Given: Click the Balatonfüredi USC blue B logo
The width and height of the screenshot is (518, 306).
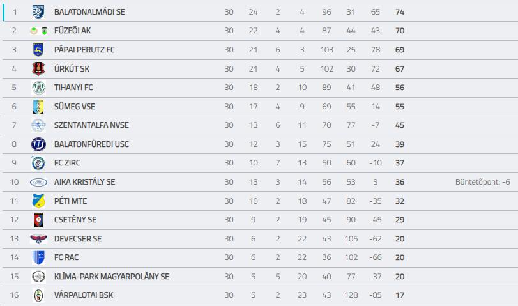Looking at the screenshot, I should point(38,144).
